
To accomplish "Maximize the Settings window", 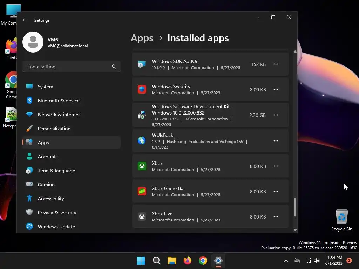I will [273, 17].
